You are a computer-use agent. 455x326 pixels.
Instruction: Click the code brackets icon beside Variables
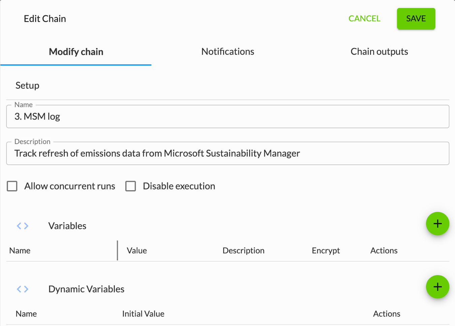23,226
